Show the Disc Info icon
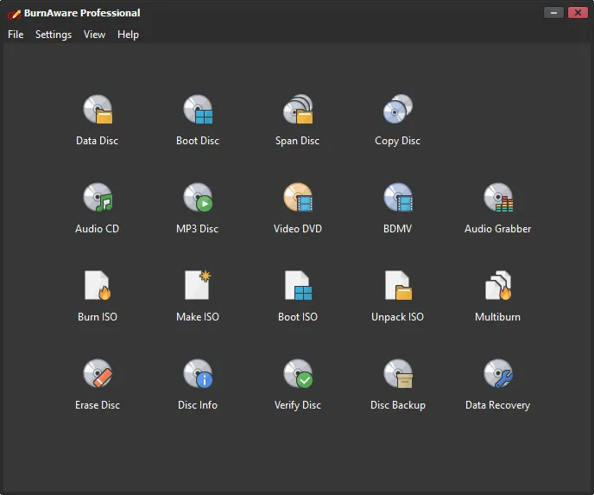This screenshot has height=495, width=594. (198, 373)
